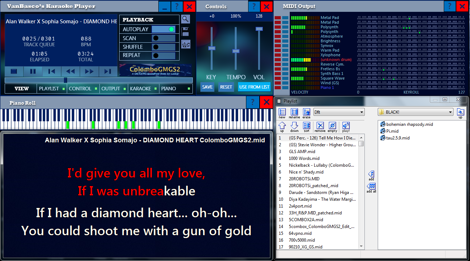Screen dimensions: 470x261
Task: Click the icon below the floppy disk
Action: pyautogui.click(x=186, y=44)
